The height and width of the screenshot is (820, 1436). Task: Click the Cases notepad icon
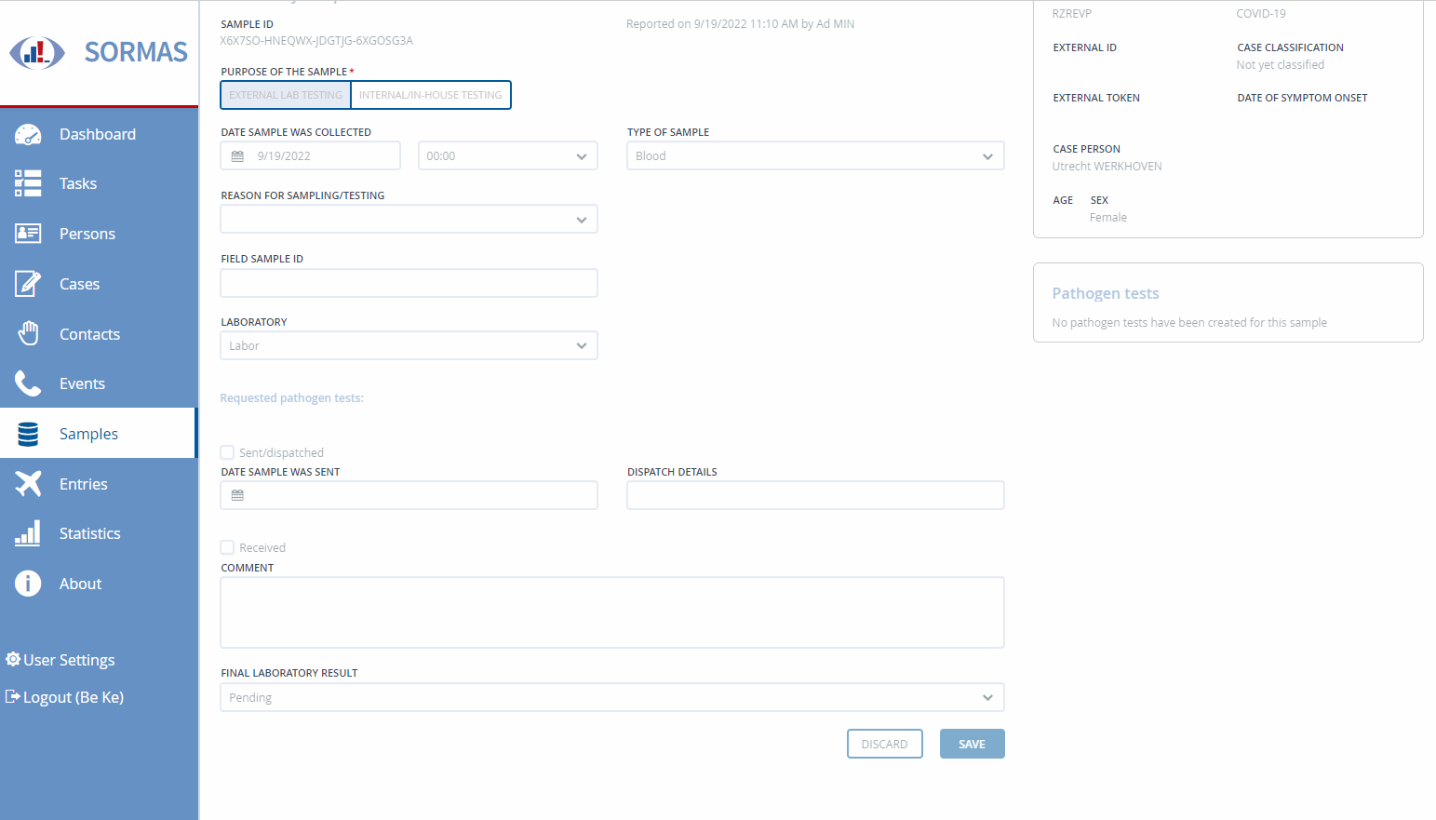(x=28, y=284)
